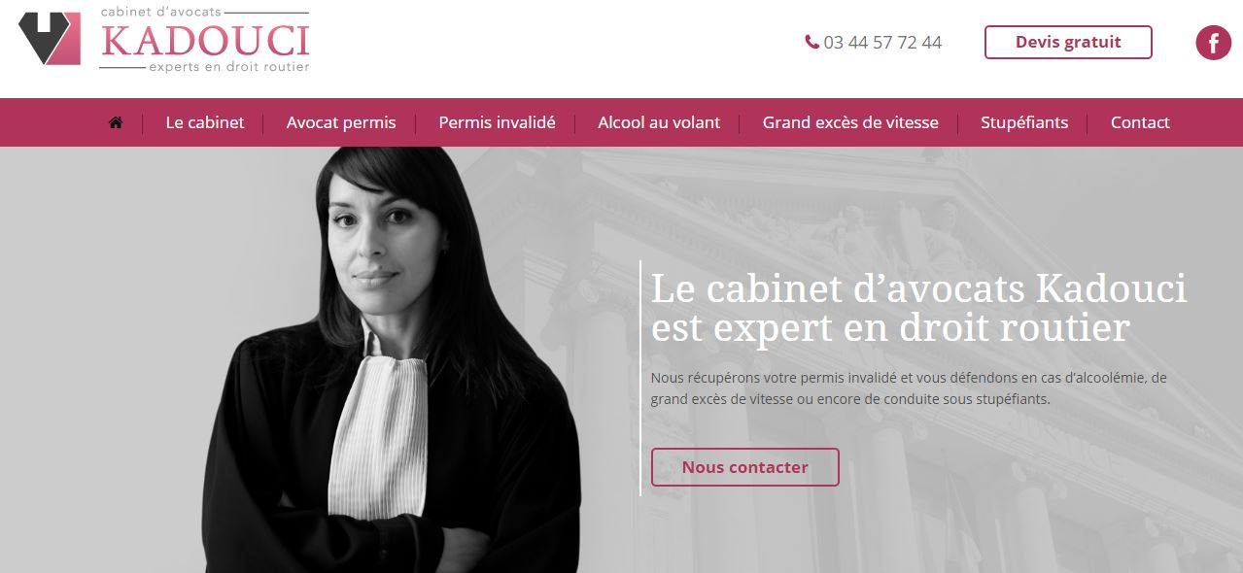The width and height of the screenshot is (1243, 573).
Task: Call the number 03 44 57 72 44
Action: click(882, 43)
